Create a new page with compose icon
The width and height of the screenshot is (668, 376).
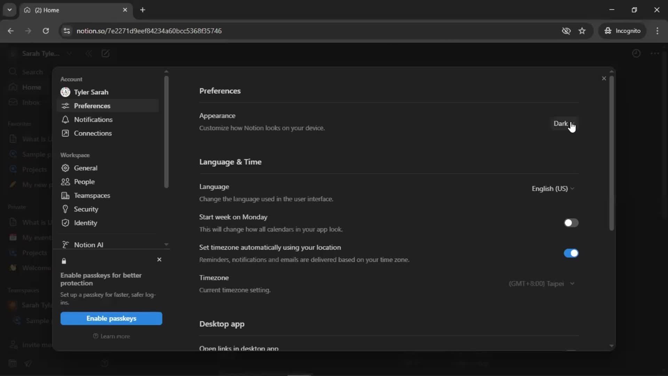(105, 53)
